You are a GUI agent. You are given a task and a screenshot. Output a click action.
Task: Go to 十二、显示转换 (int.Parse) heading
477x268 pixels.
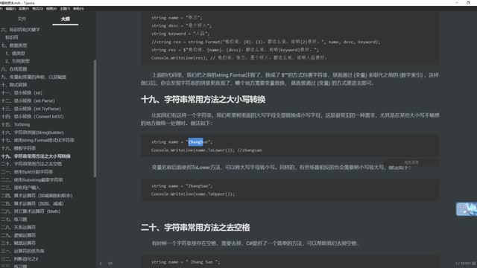pyautogui.click(x=28, y=100)
